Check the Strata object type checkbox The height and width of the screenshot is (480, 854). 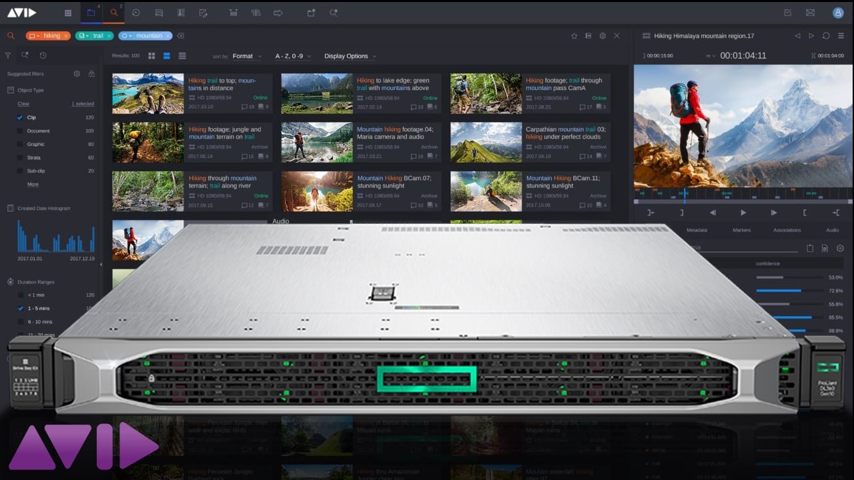pyautogui.click(x=20, y=157)
